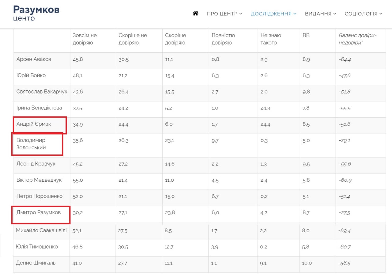Select the 'ВВ' column header
Image resolution: width=392 pixels, height=274 pixels.
pyautogui.click(x=306, y=35)
